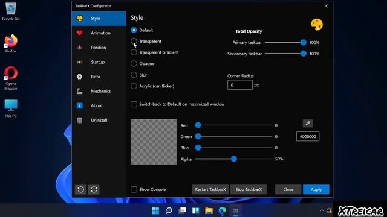Click the Opera Browser desktop icon

(11, 78)
